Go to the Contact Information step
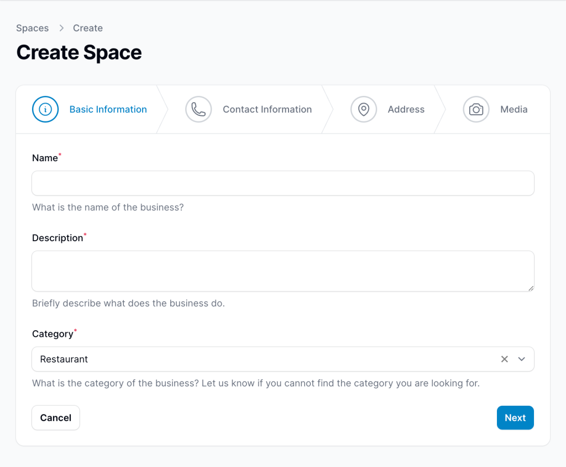 pyautogui.click(x=248, y=109)
